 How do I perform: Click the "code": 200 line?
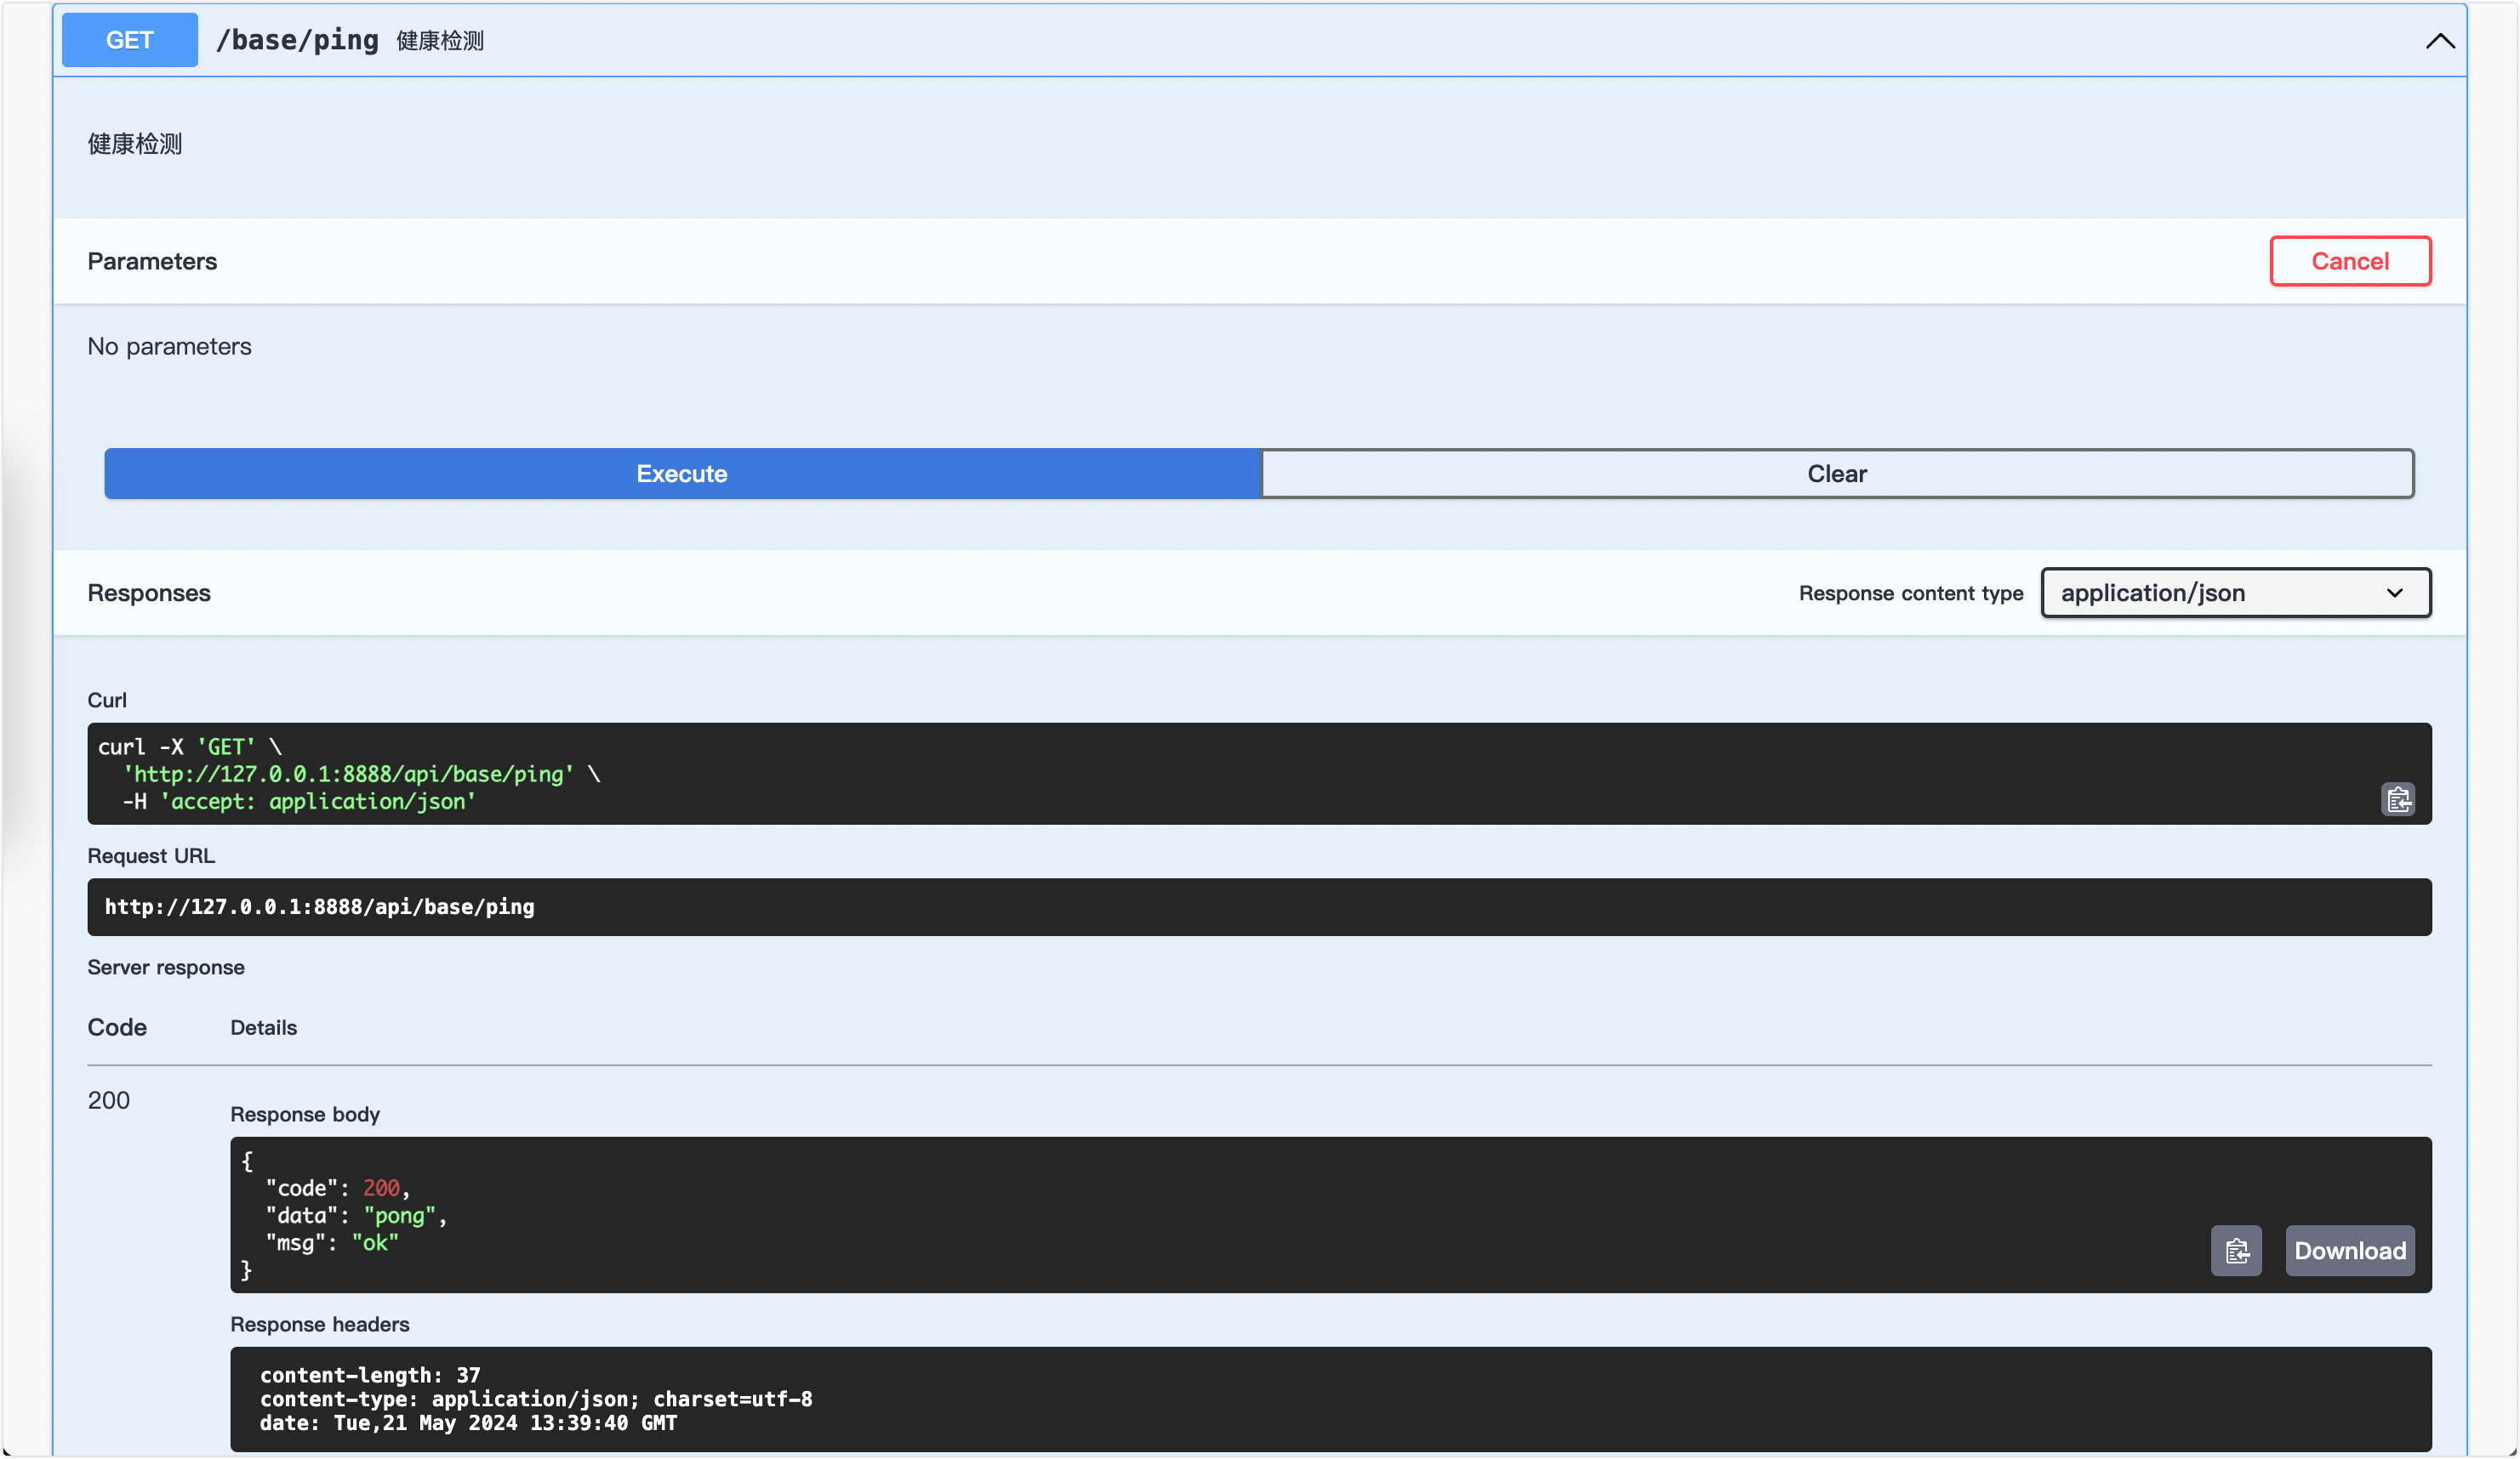(338, 1188)
